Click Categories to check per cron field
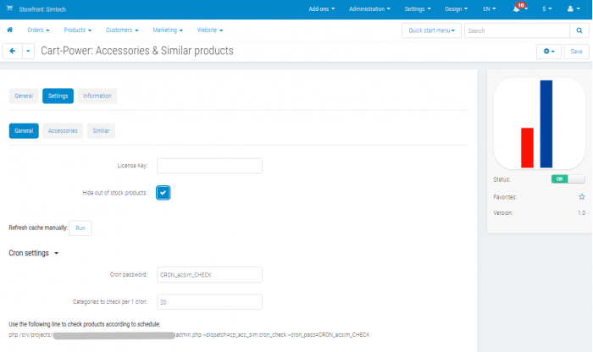The height and width of the screenshot is (352, 593). 209,302
